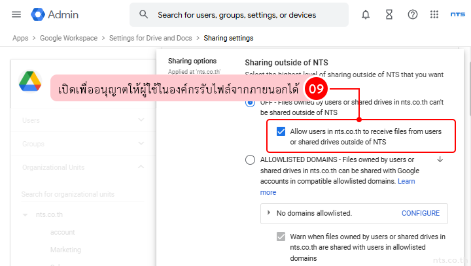Toggle Allow users to receive files checkbox

pyautogui.click(x=281, y=132)
